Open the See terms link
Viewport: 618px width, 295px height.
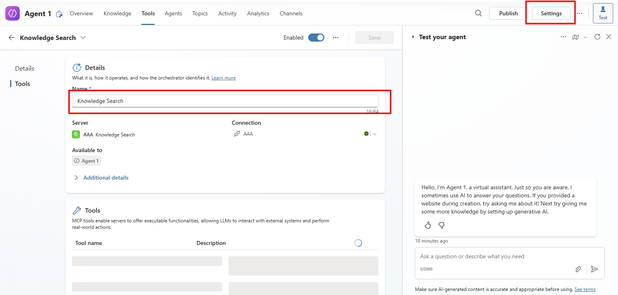coord(585,289)
